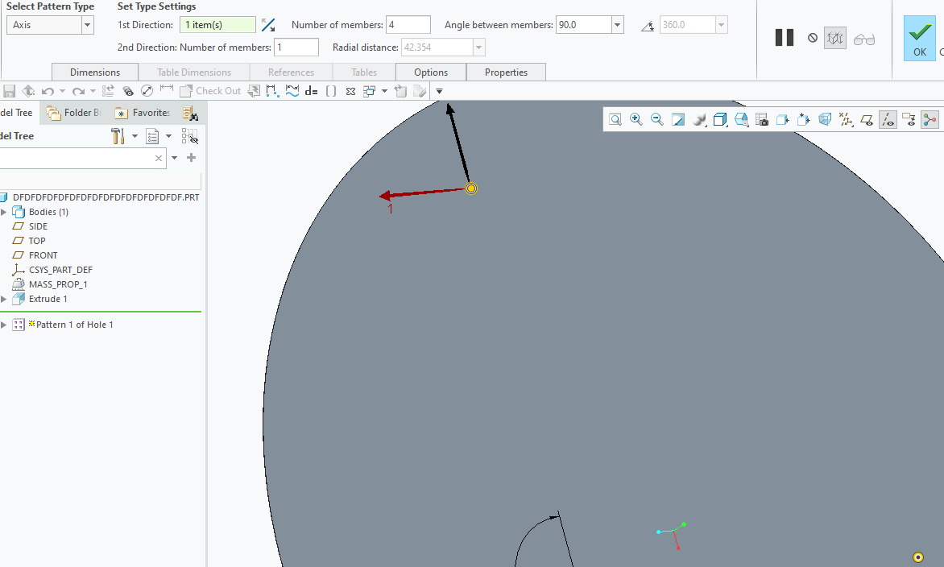Screen dimensions: 944x567
Task: Open the Angle between members dropdown
Action: click(617, 24)
